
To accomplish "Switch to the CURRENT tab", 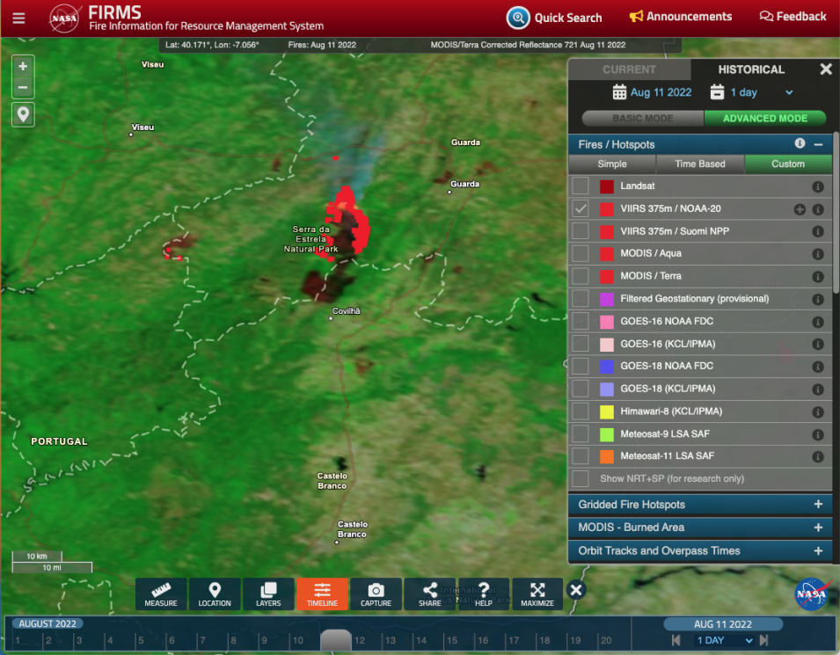I will point(629,69).
